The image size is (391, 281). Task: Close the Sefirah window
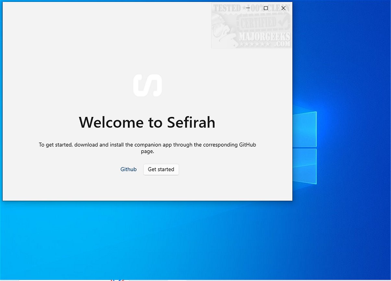pos(283,8)
